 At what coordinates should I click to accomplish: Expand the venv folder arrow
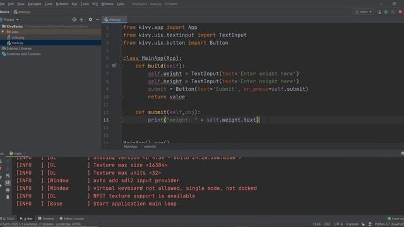[3, 32]
